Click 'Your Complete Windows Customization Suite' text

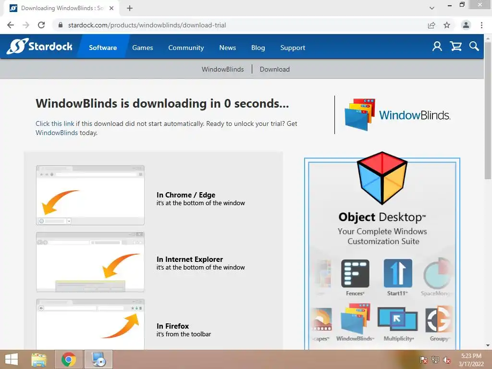[x=382, y=236]
